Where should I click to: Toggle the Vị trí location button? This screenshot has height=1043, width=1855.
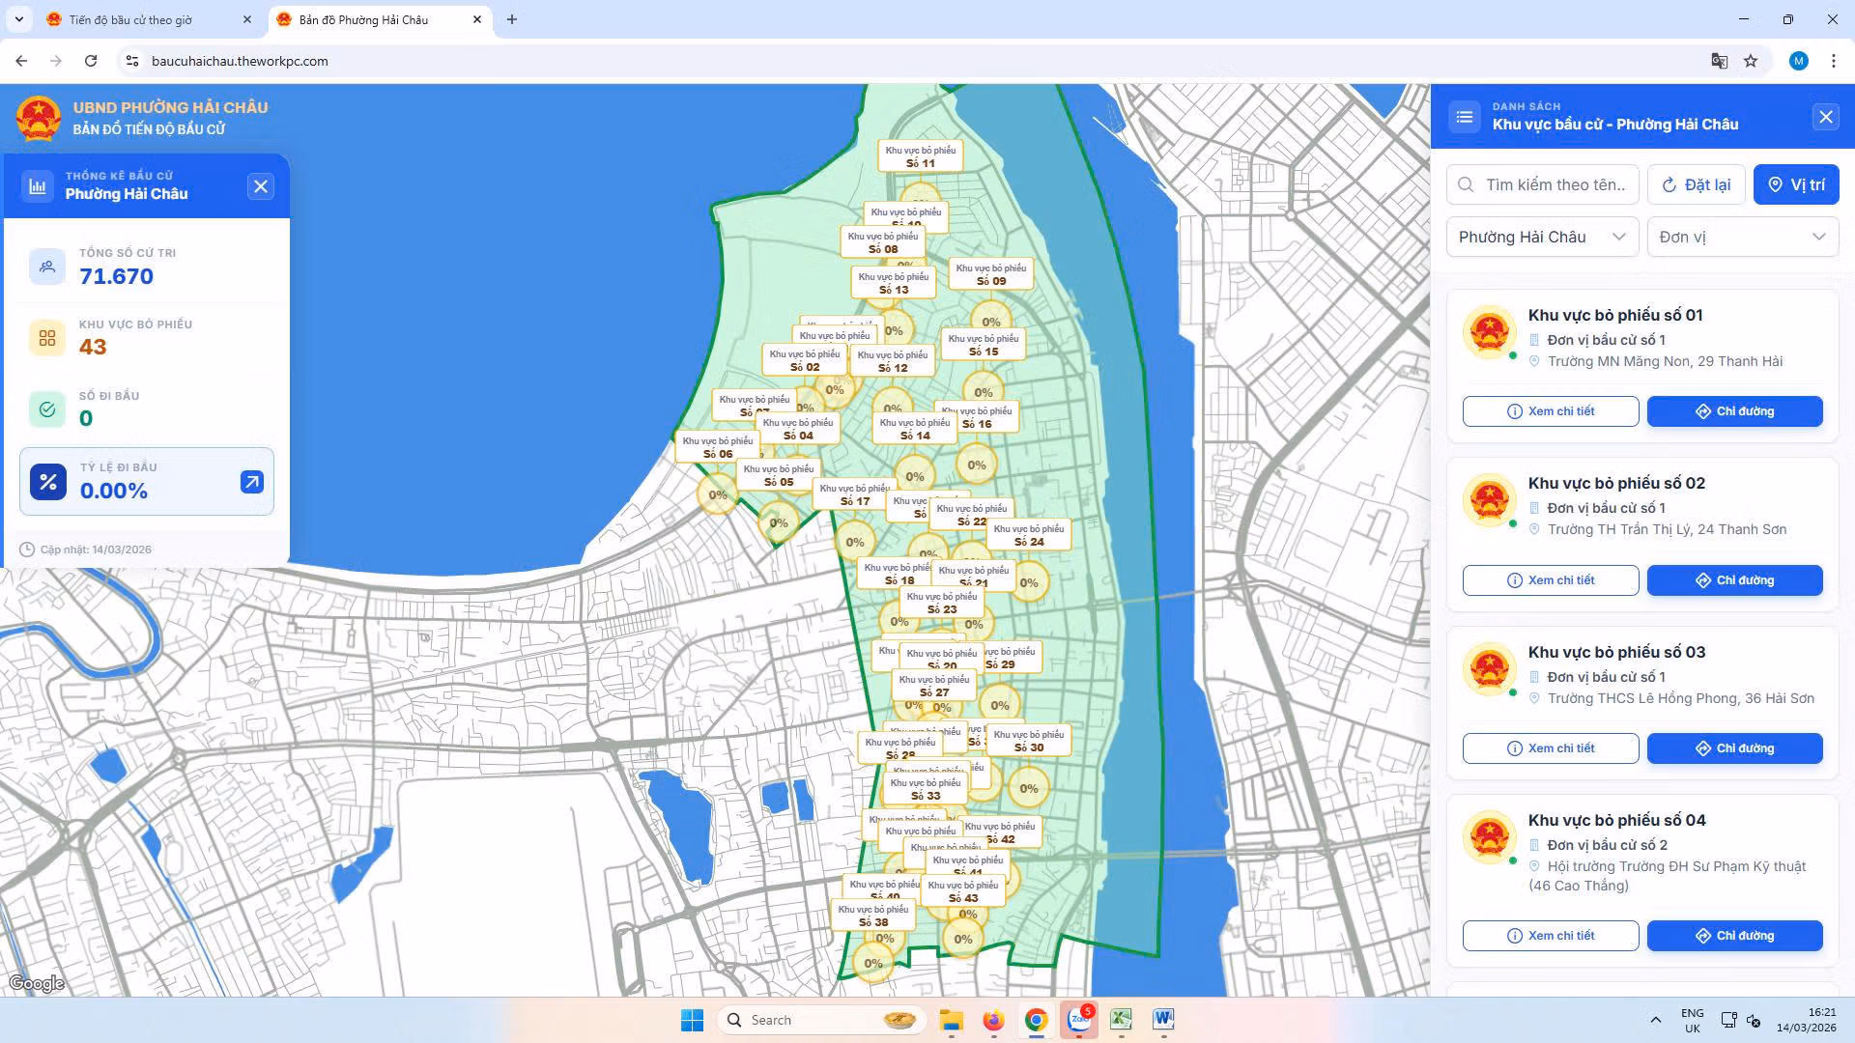(x=1795, y=184)
